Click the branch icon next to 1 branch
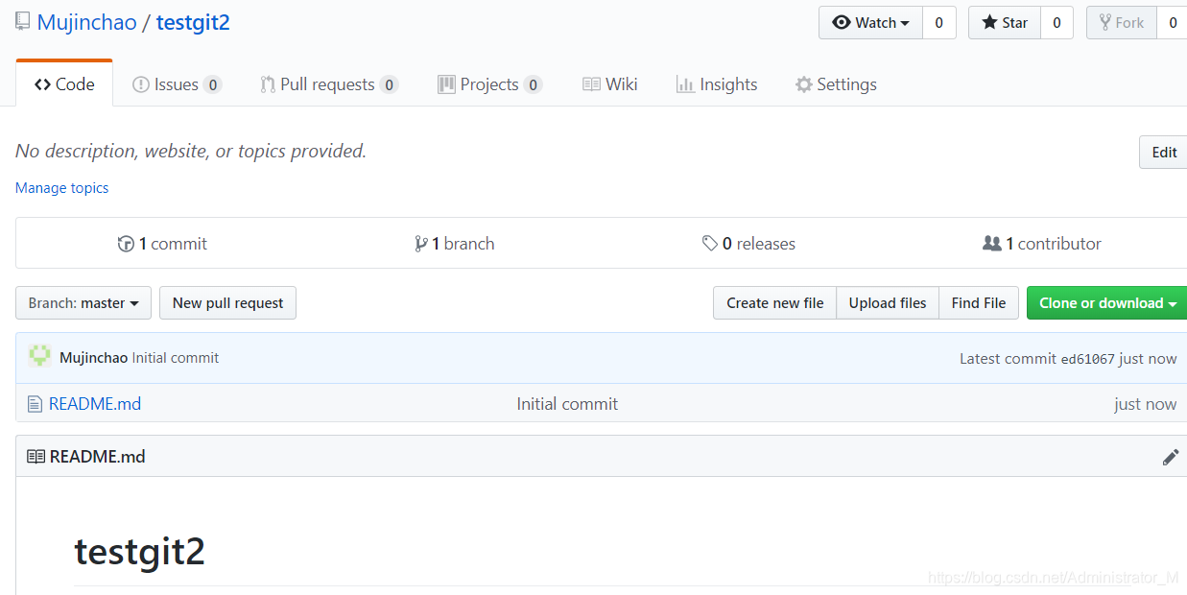 420,244
